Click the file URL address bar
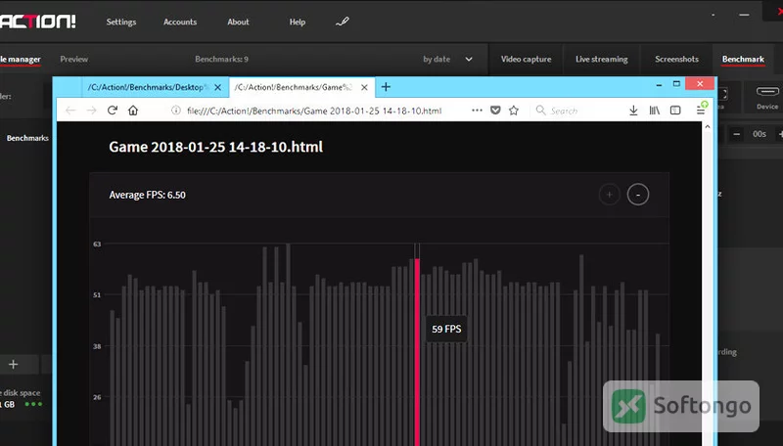783x446 pixels. coord(314,111)
